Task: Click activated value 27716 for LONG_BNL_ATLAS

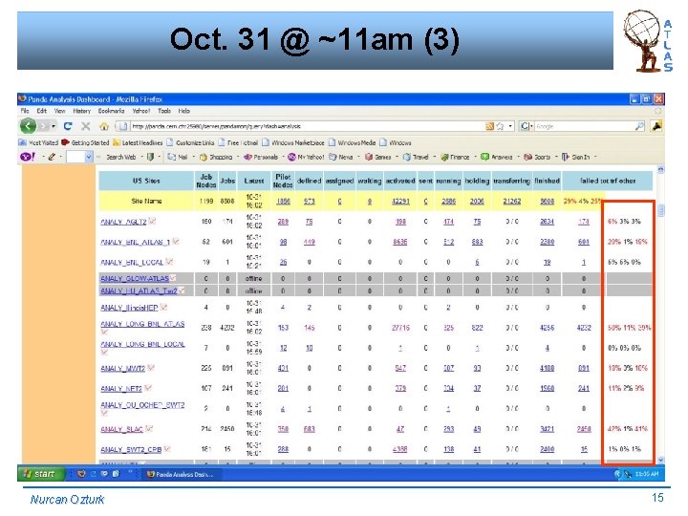Action: click(x=400, y=328)
